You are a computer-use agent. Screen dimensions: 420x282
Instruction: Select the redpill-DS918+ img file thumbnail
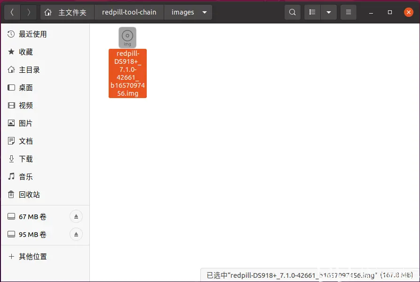point(127,38)
